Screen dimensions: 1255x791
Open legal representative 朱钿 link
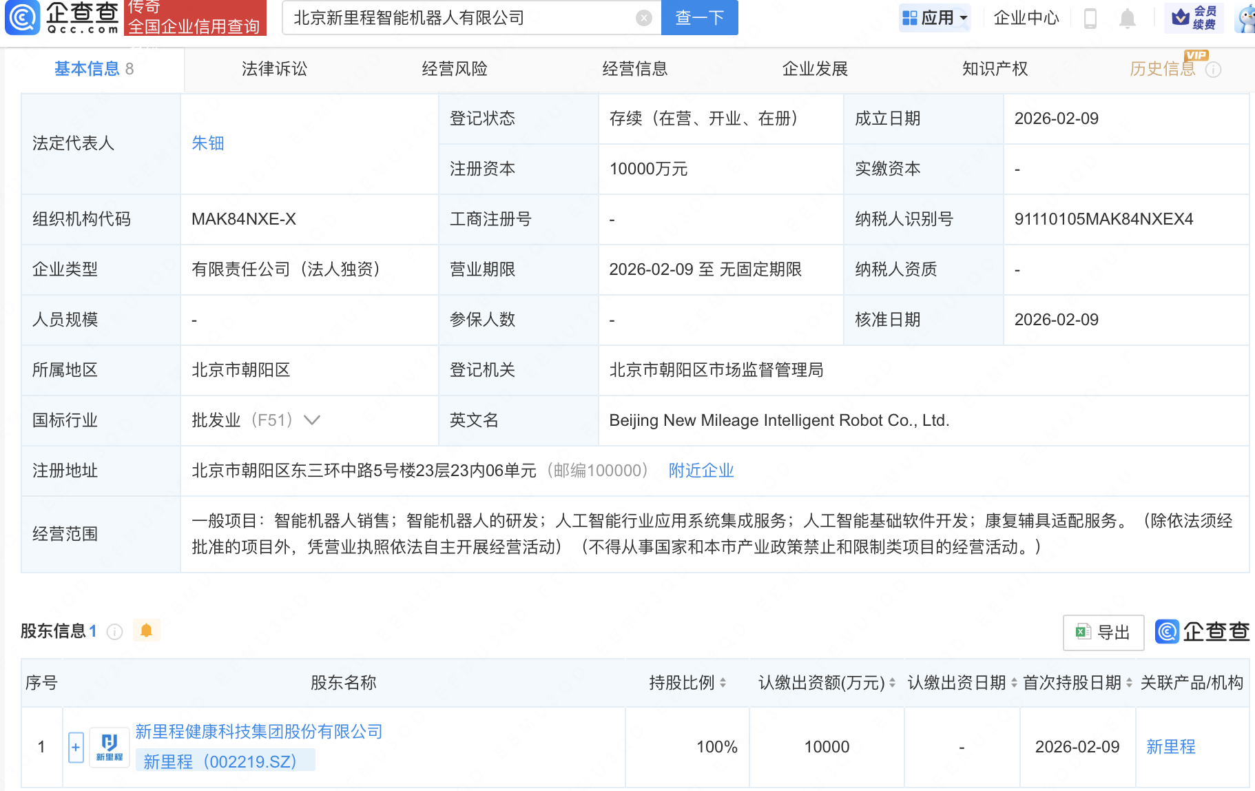click(207, 143)
